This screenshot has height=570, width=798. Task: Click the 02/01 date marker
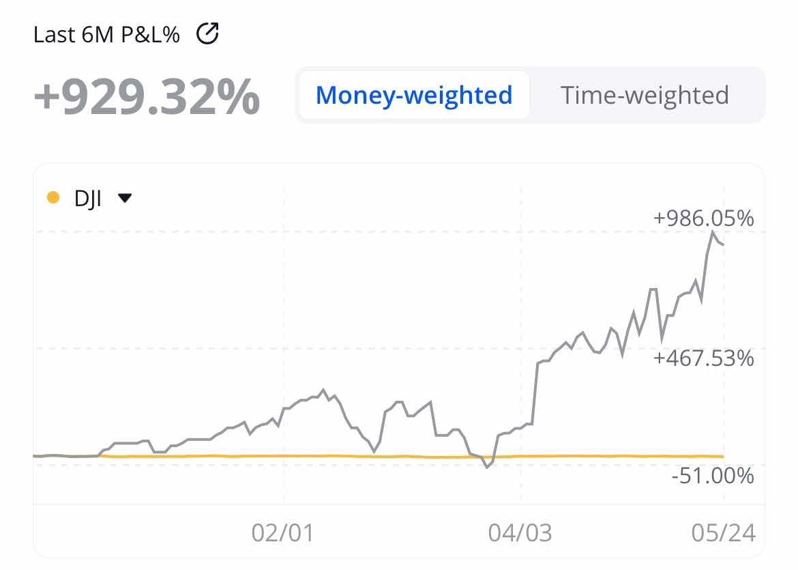point(284,532)
